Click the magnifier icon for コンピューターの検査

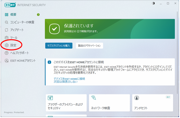tap(7, 22)
